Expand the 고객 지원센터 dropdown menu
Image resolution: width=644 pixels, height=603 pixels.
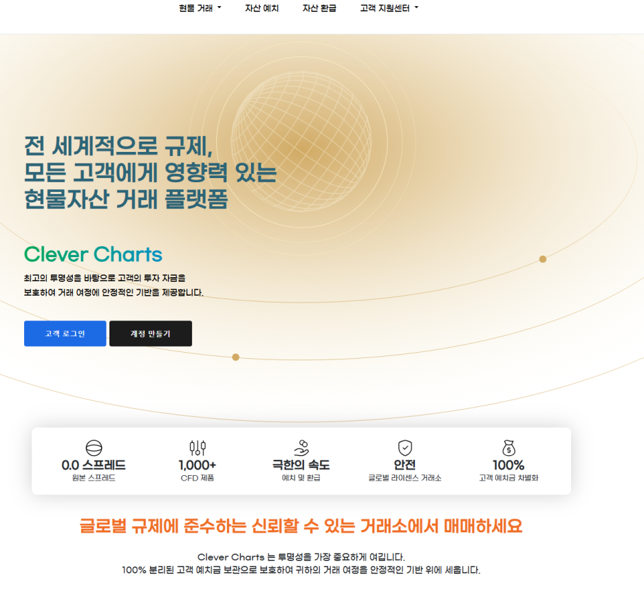click(x=389, y=8)
